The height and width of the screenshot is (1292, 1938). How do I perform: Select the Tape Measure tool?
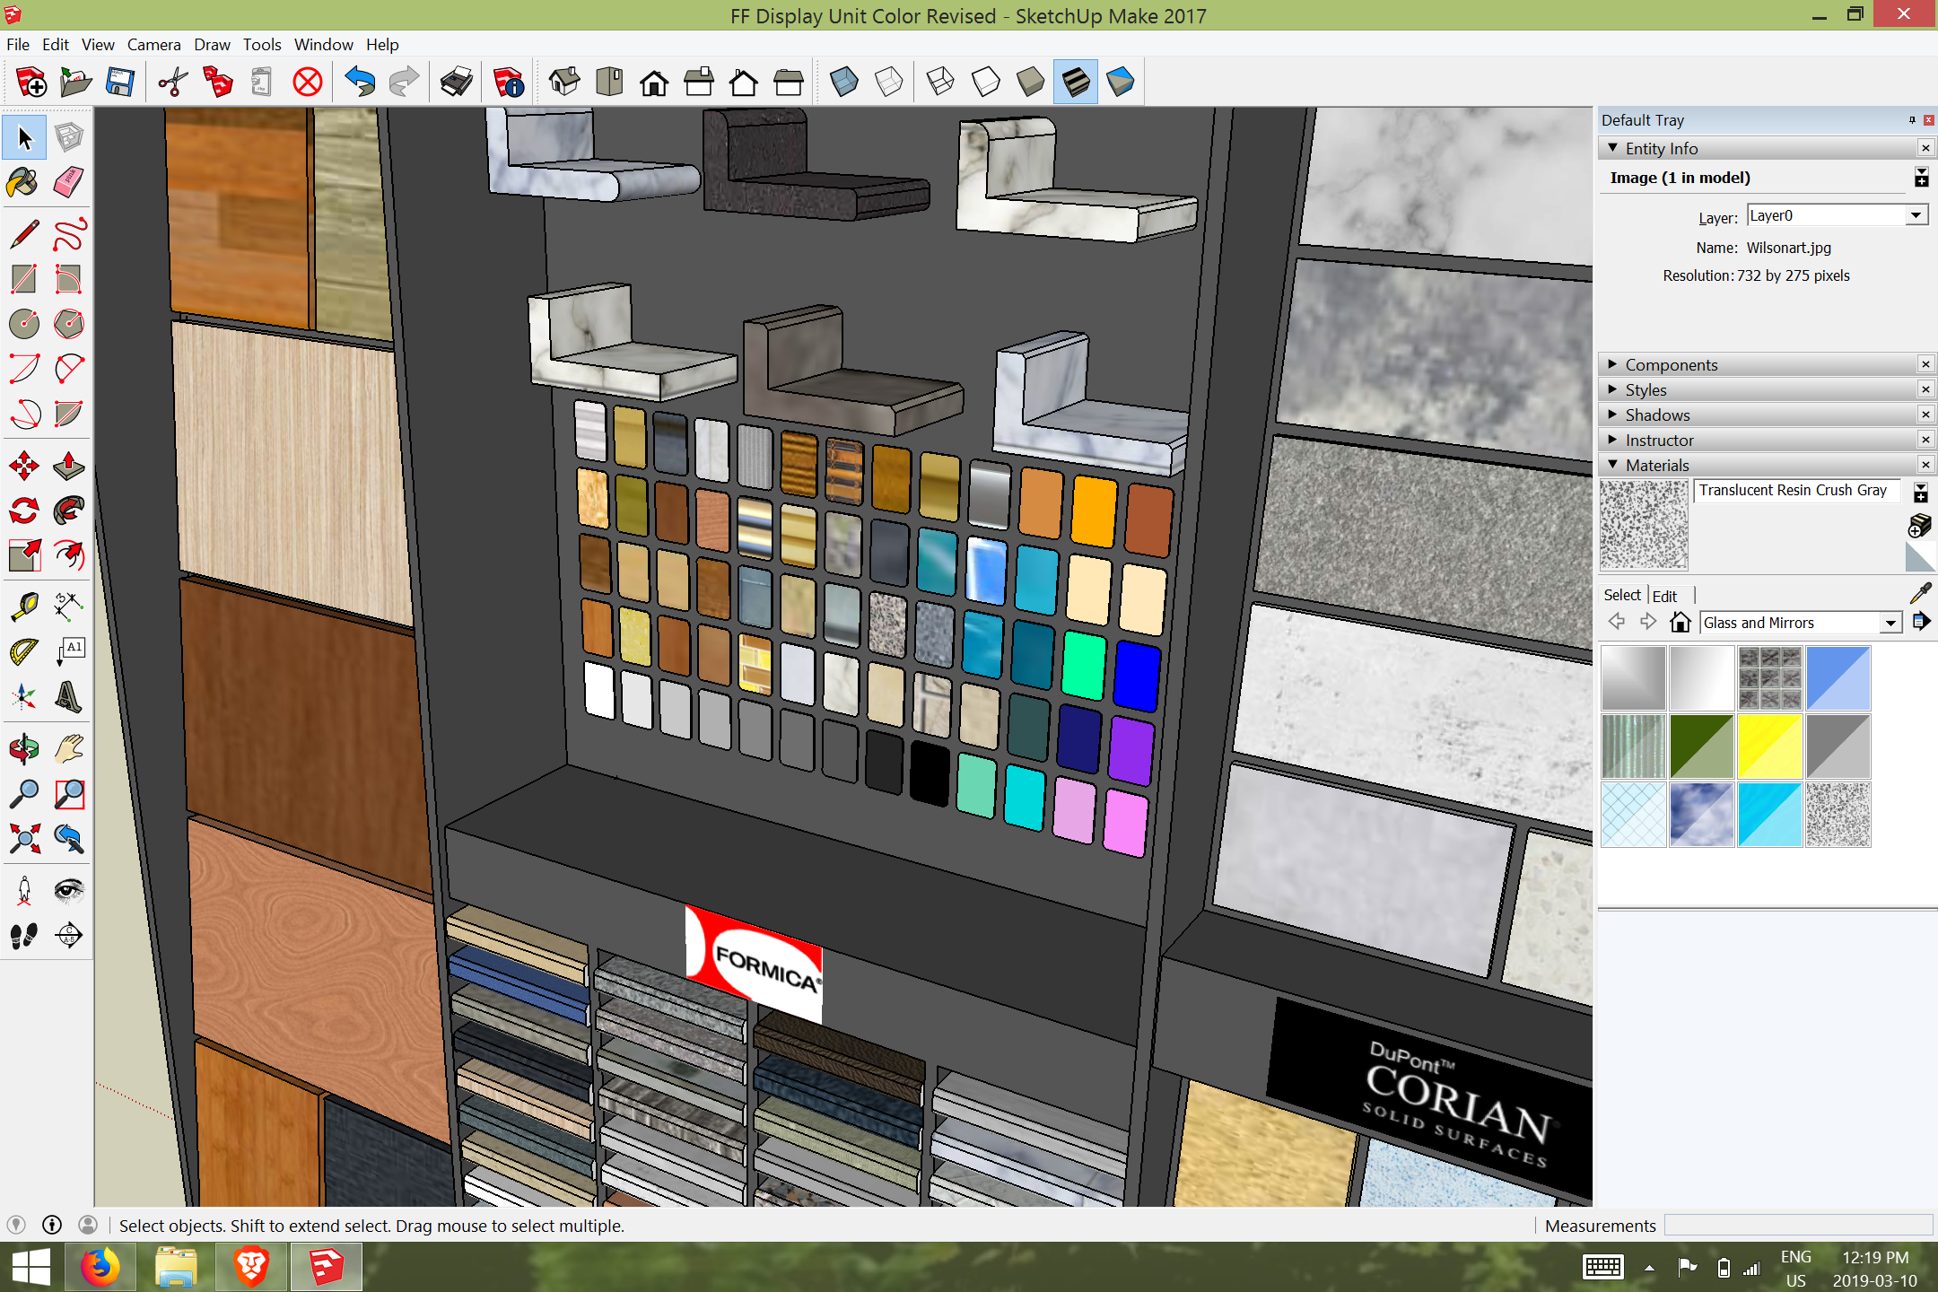[x=24, y=607]
